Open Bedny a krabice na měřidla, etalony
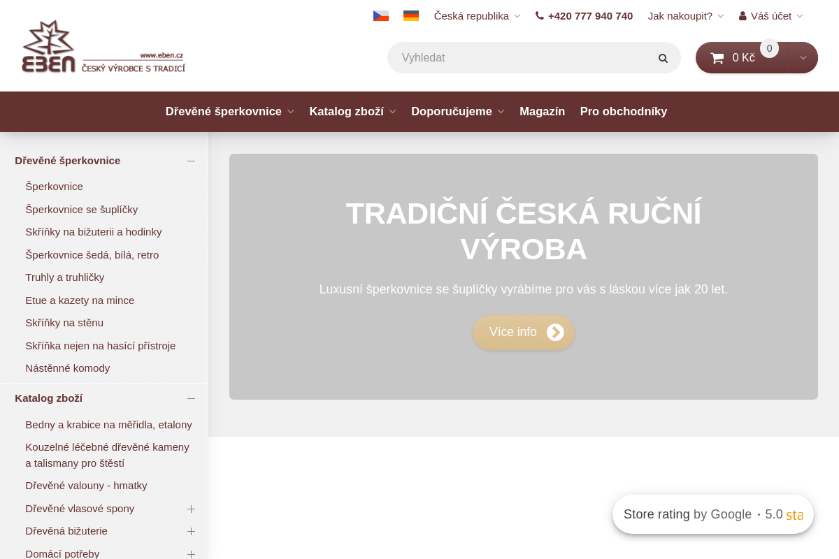The width and height of the screenshot is (839, 559). (108, 424)
